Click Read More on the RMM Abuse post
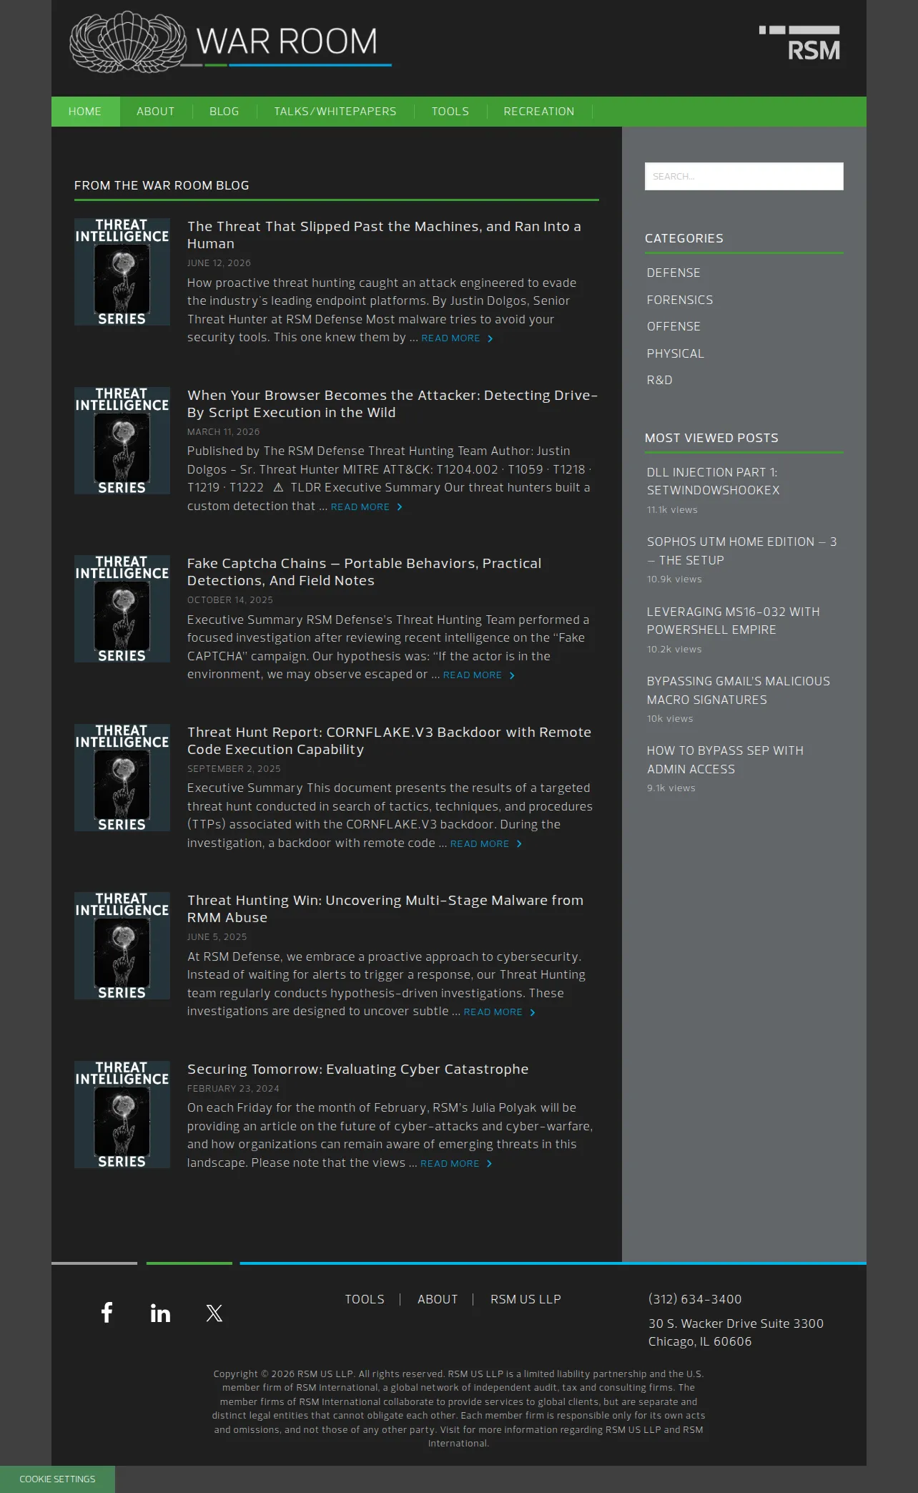Viewport: 918px width, 1493px height. [x=499, y=1012]
